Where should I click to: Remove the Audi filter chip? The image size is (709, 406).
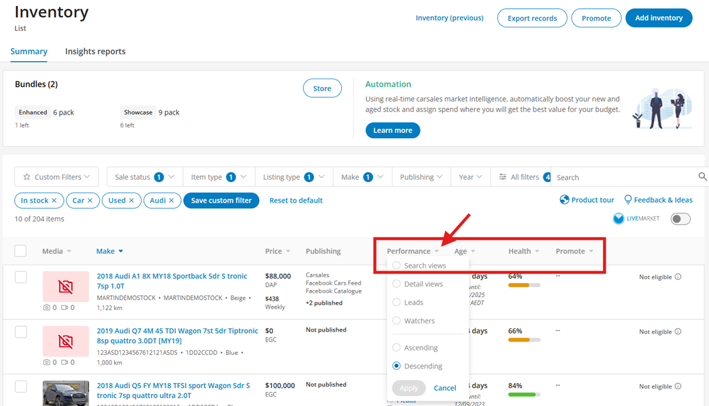pos(172,201)
